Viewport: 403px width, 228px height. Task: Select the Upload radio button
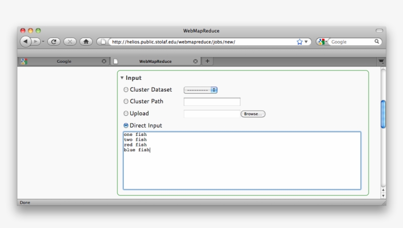click(x=126, y=114)
